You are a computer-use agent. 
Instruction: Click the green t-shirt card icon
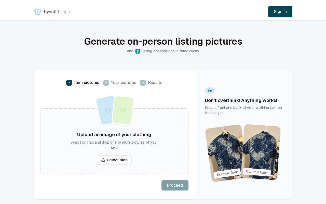[x=123, y=110]
